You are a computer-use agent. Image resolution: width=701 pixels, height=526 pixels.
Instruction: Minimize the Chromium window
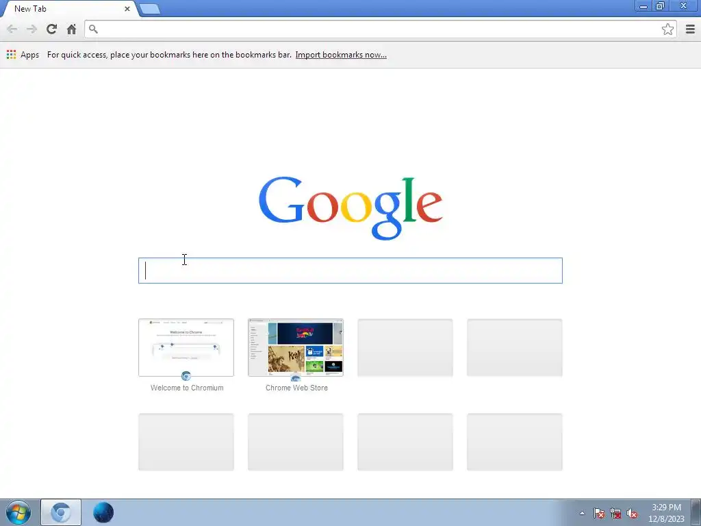pos(643,5)
